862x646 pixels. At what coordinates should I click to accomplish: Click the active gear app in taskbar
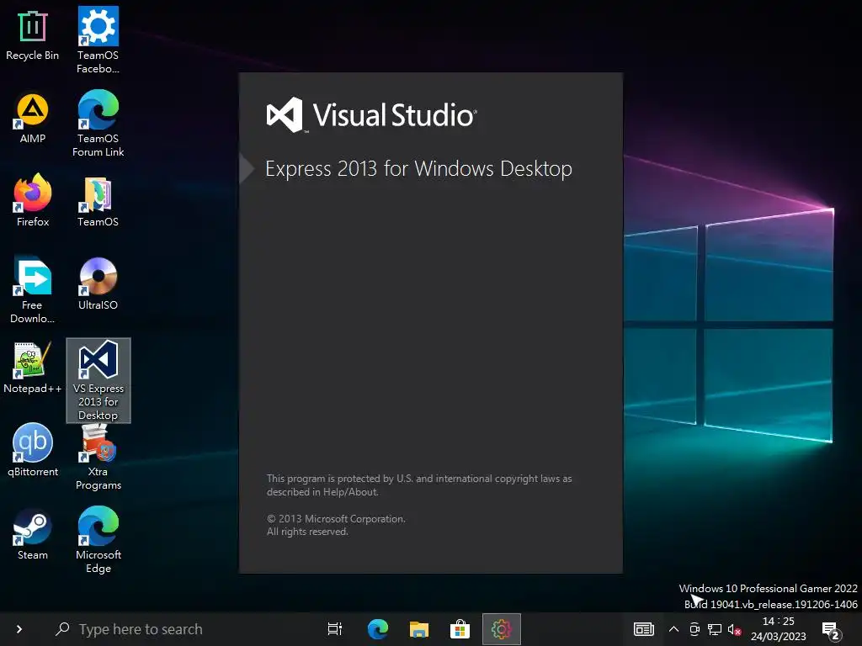502,629
